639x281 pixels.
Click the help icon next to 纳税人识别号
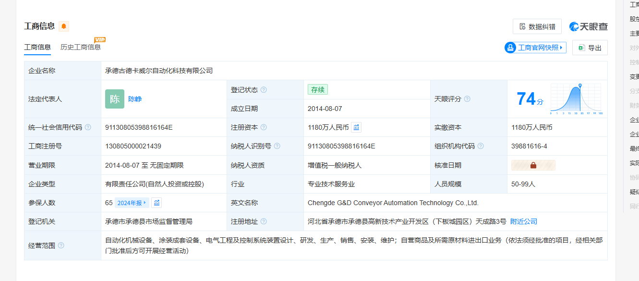click(x=277, y=146)
